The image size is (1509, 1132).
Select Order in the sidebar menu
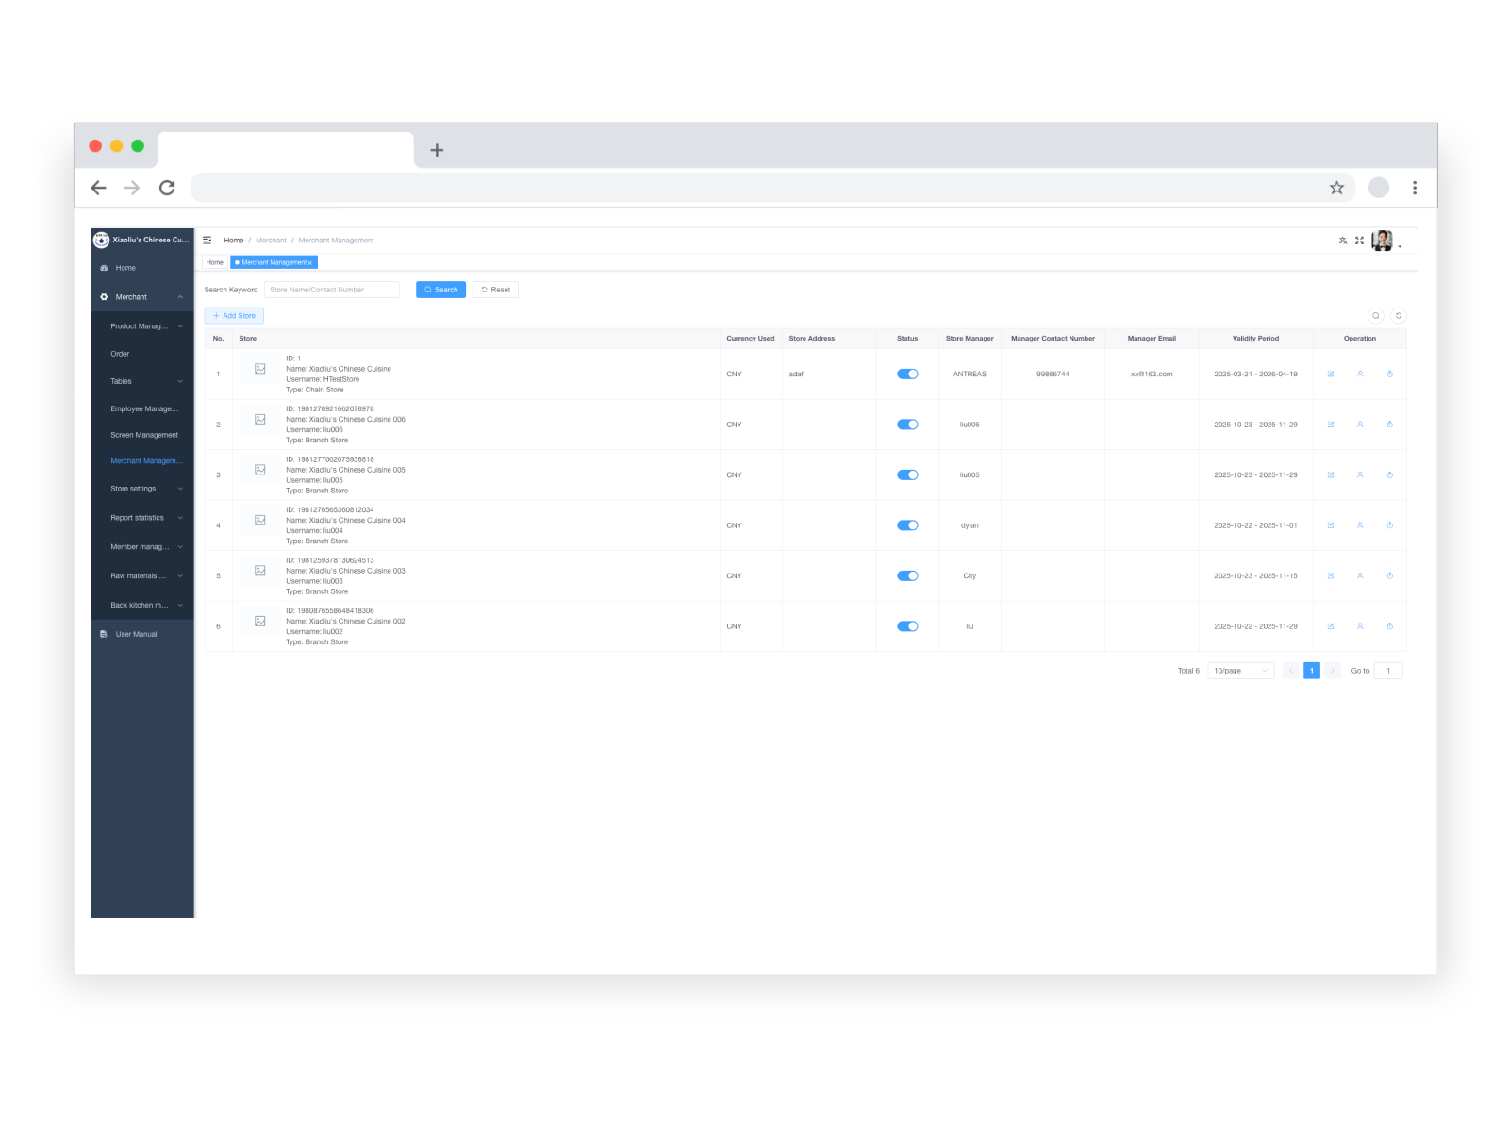[x=121, y=353]
